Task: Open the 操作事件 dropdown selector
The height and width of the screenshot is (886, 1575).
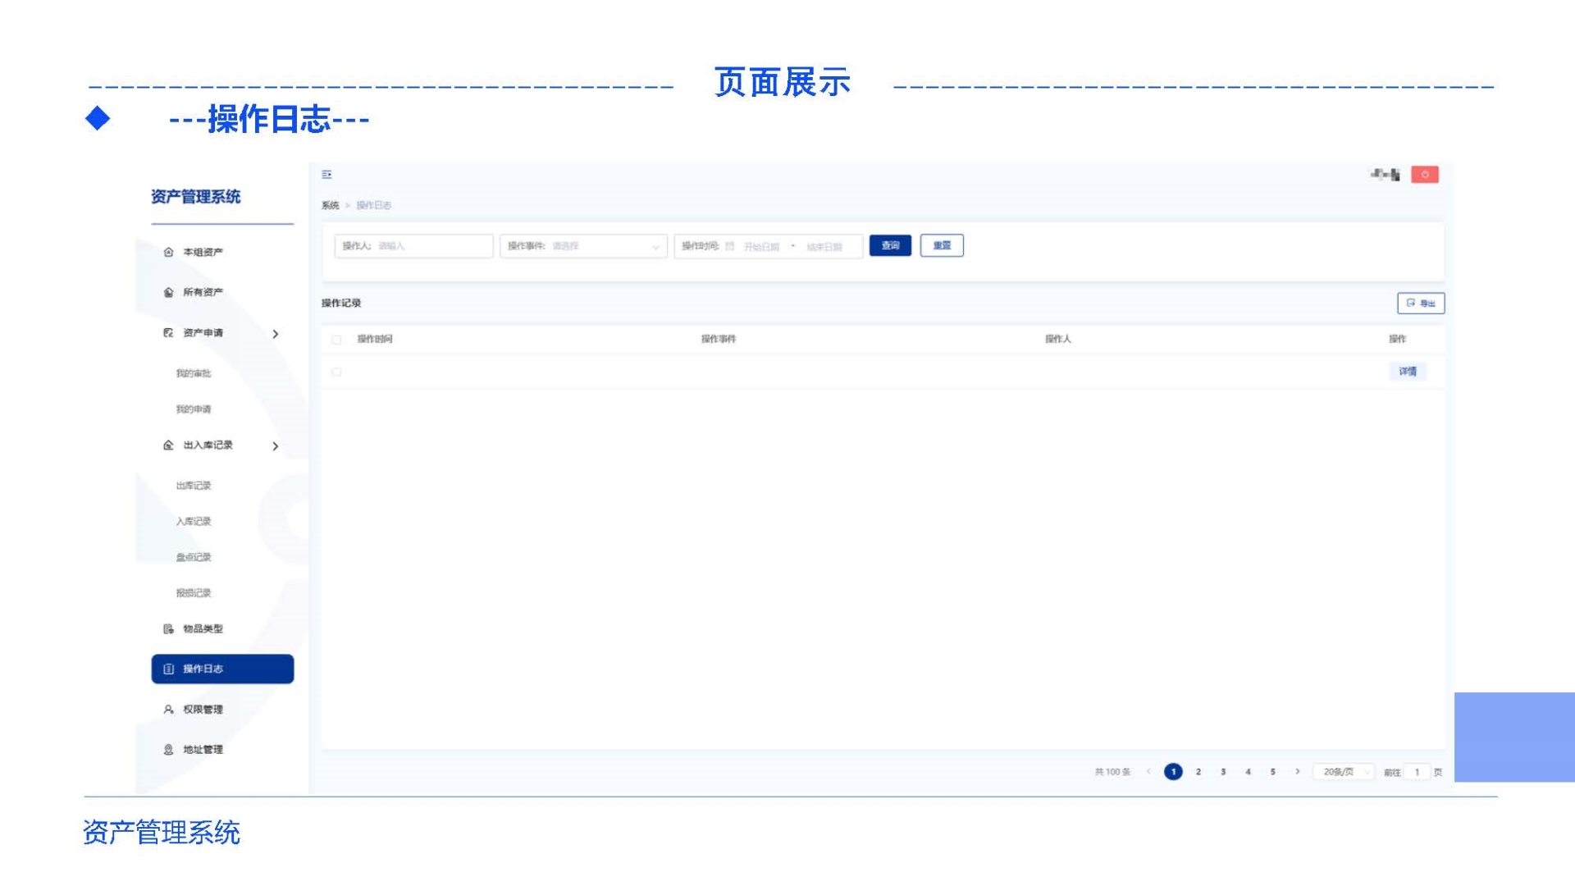Action: [x=582, y=246]
